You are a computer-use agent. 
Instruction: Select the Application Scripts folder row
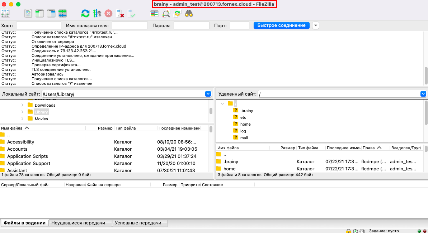click(x=104, y=156)
